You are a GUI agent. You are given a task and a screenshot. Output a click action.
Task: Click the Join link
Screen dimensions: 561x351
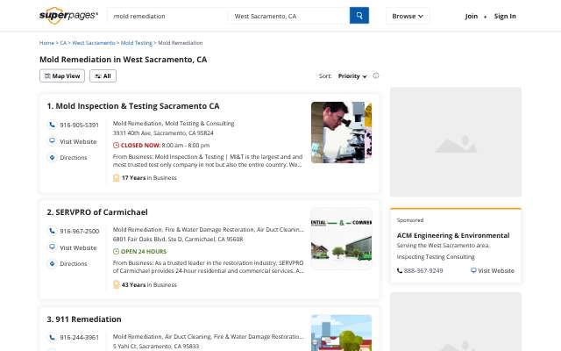(472, 16)
